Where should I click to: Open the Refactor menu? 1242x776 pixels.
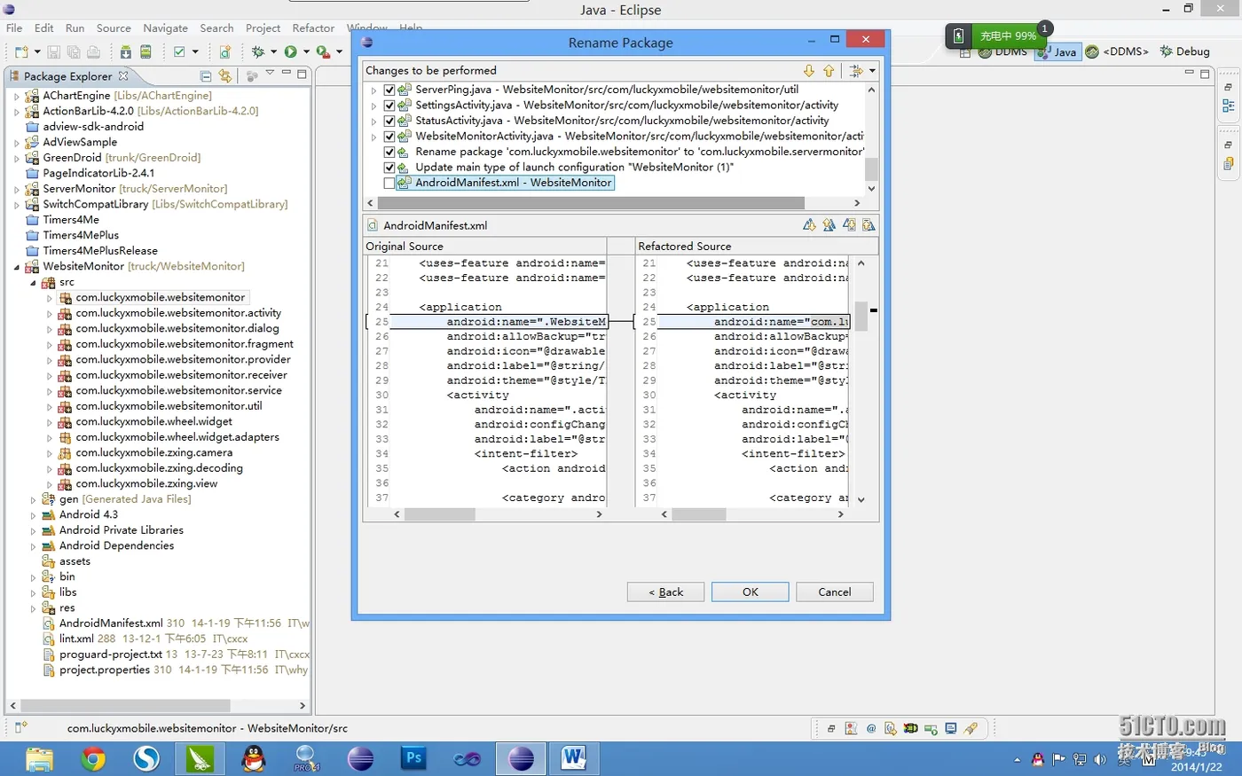(313, 28)
